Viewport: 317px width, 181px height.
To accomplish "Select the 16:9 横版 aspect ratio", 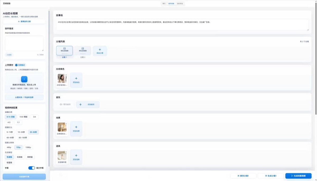I will tap(24, 117).
